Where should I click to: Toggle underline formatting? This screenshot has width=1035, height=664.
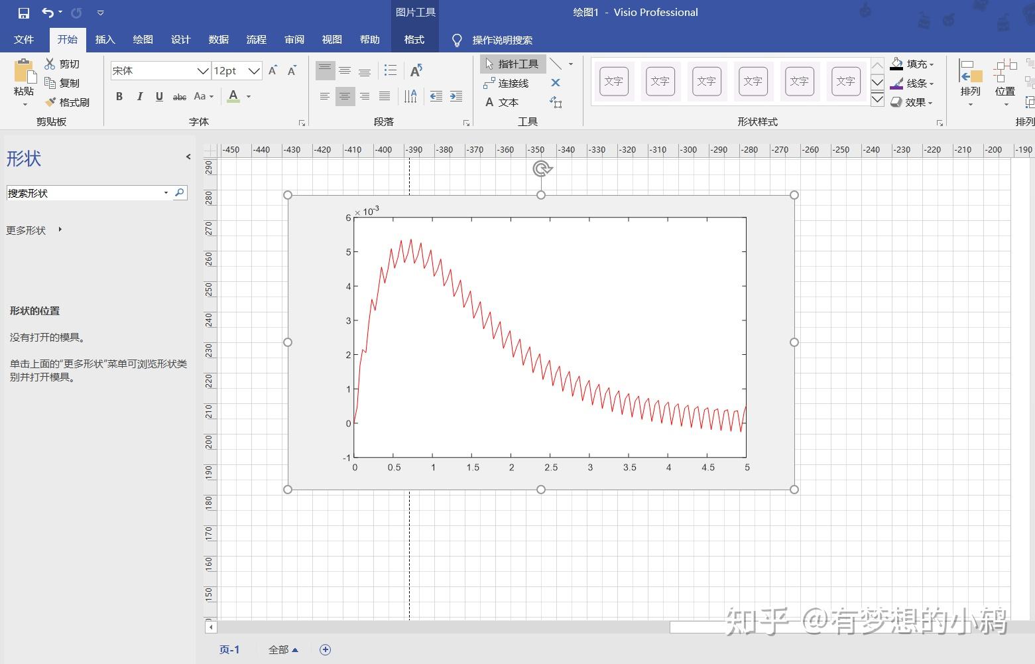coord(159,96)
